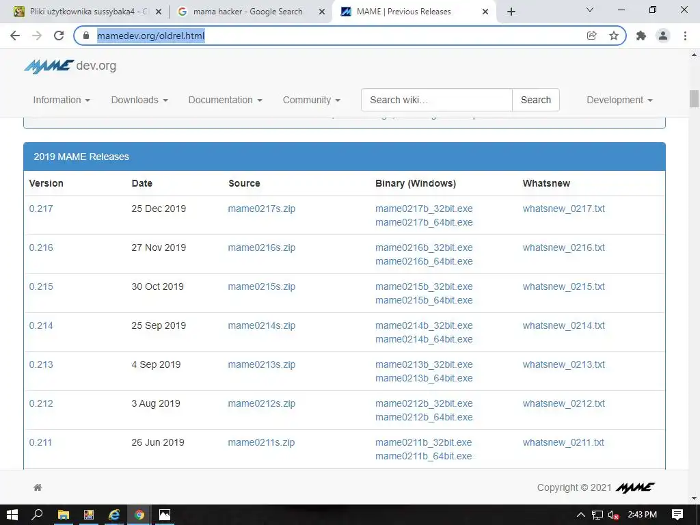700x525 pixels.
Task: Expand the Information dropdown menu
Action: click(62, 100)
